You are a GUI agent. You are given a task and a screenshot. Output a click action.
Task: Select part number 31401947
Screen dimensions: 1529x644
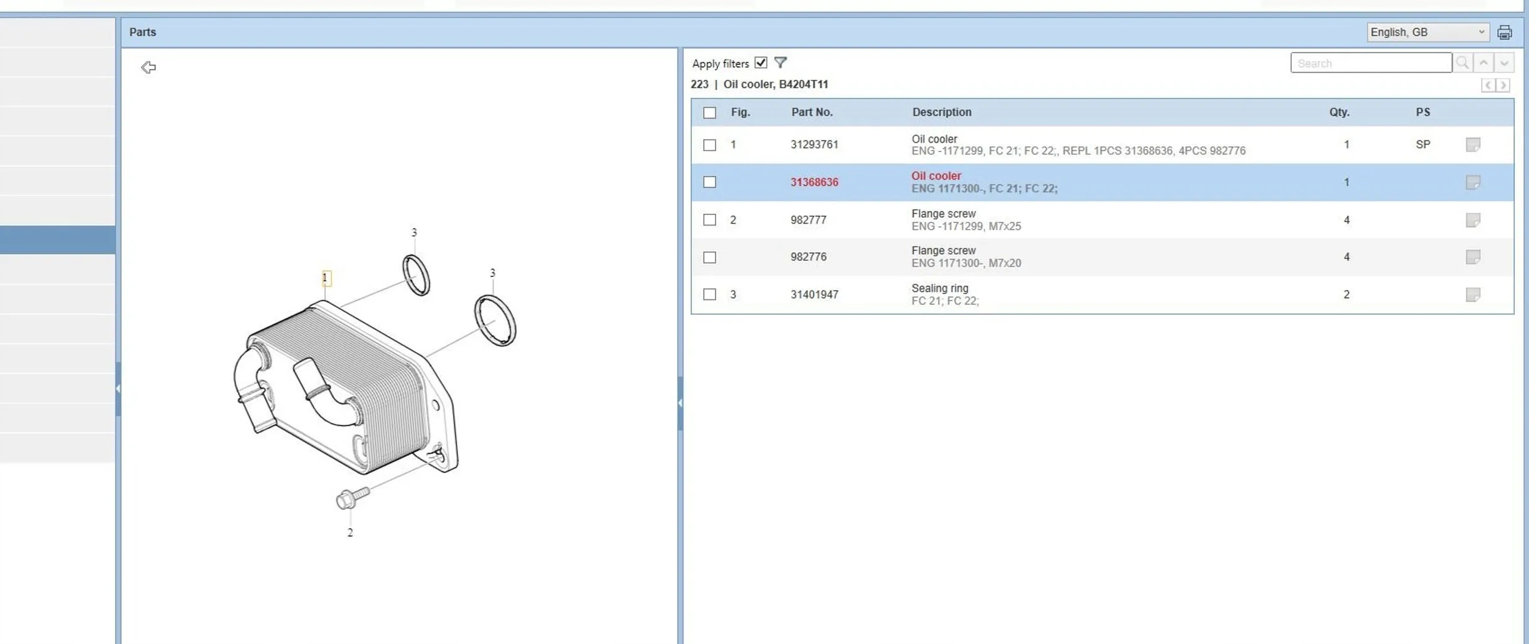pos(814,295)
